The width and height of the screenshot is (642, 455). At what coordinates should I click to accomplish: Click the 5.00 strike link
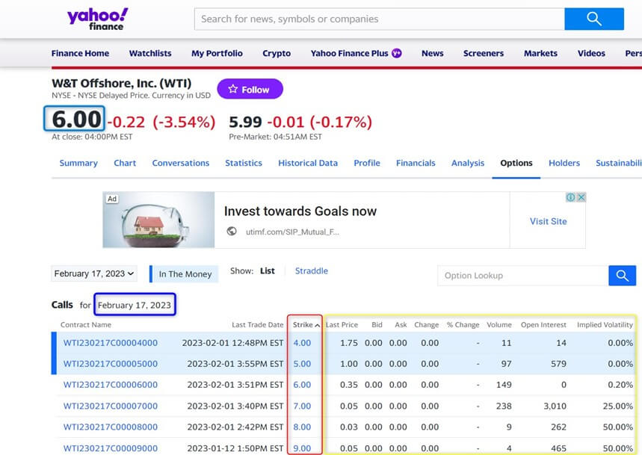(x=302, y=364)
